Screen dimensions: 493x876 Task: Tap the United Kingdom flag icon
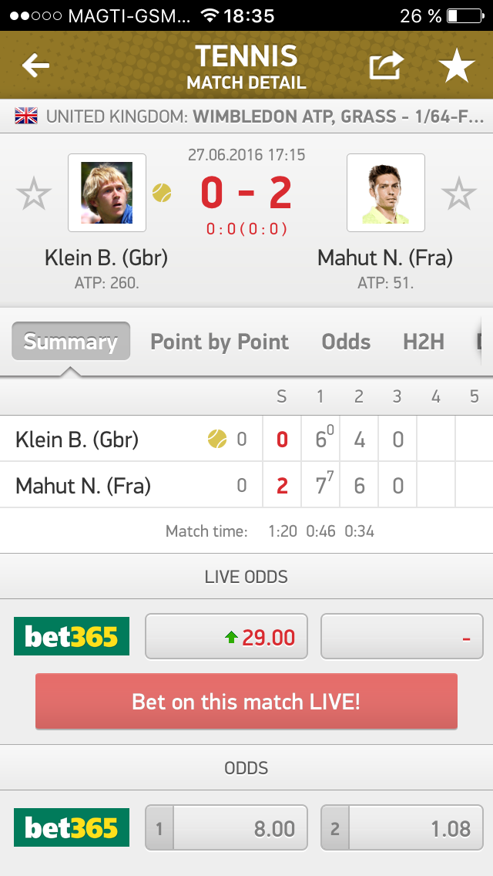coord(26,116)
